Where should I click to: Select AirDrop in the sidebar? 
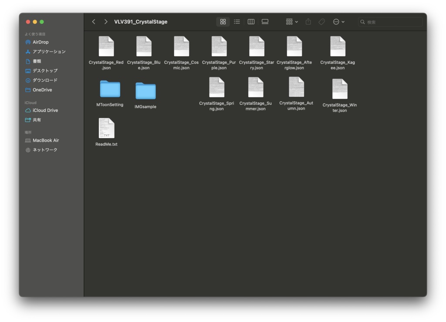tap(41, 42)
